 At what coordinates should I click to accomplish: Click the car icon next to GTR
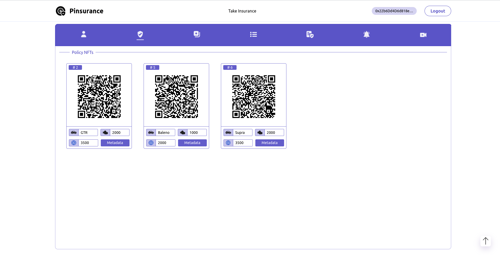[74, 133]
